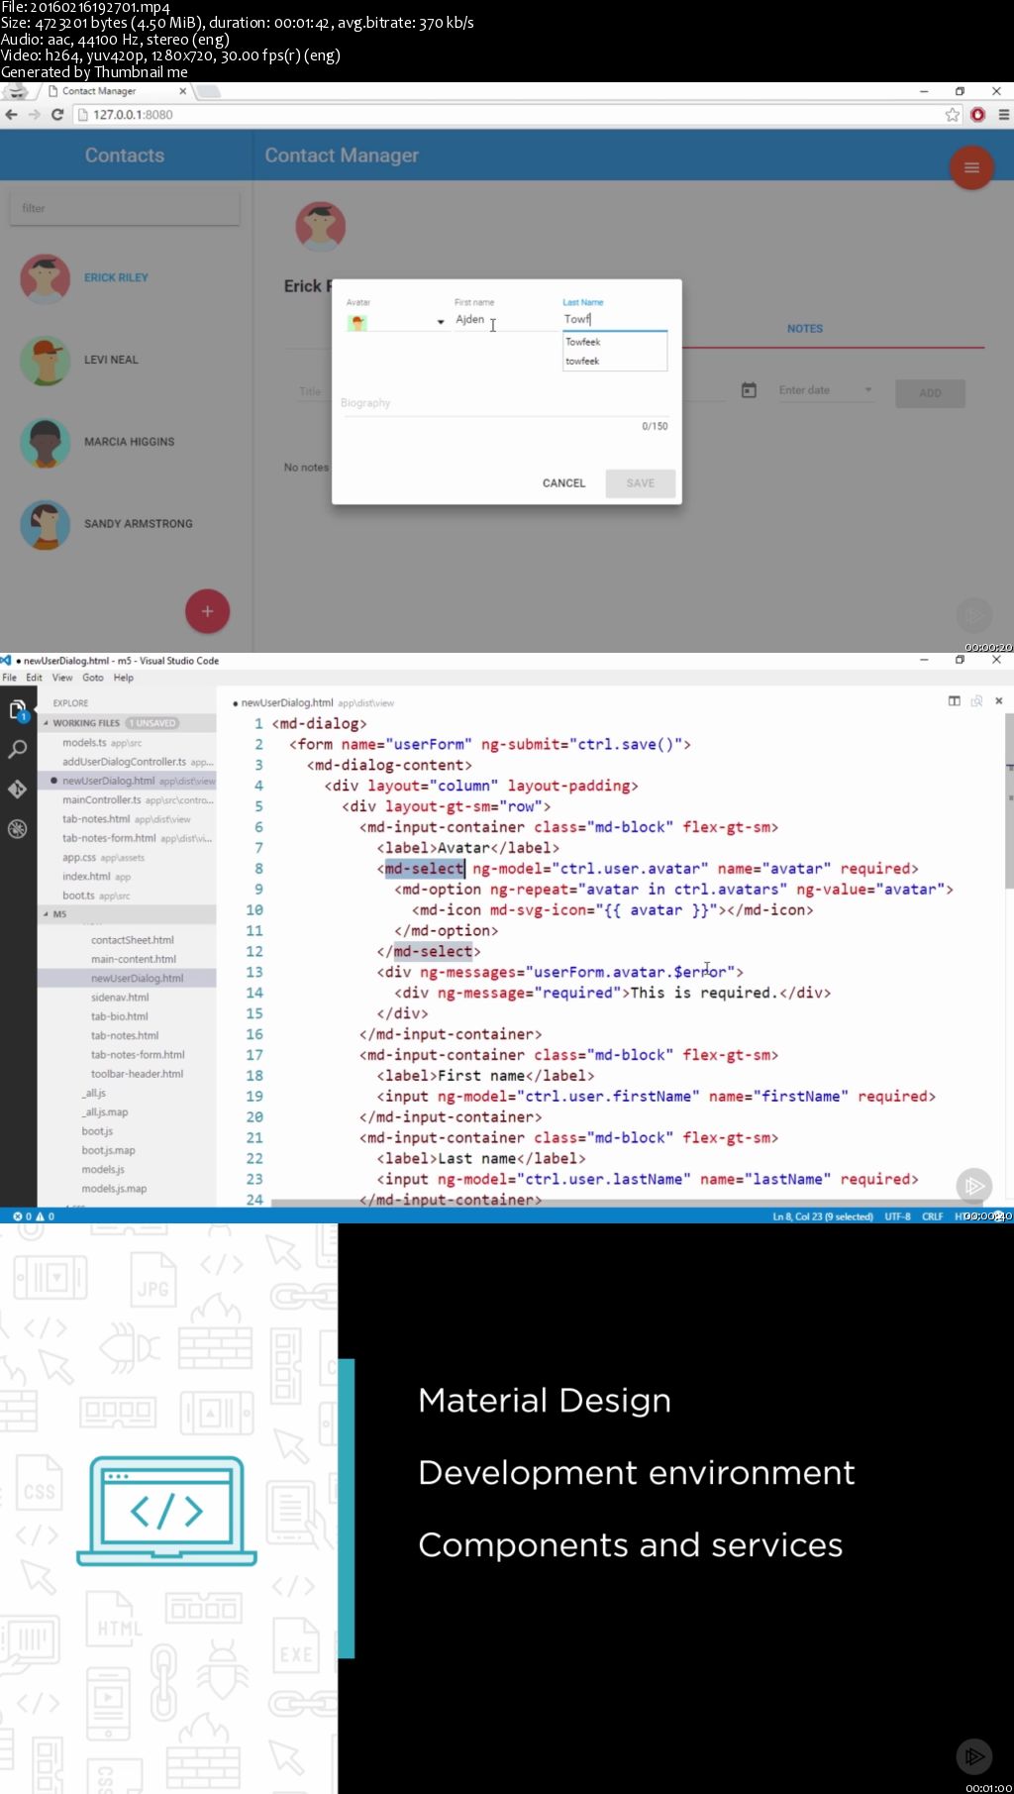Click the Last Name field
The image size is (1014, 1794).
pos(615,319)
